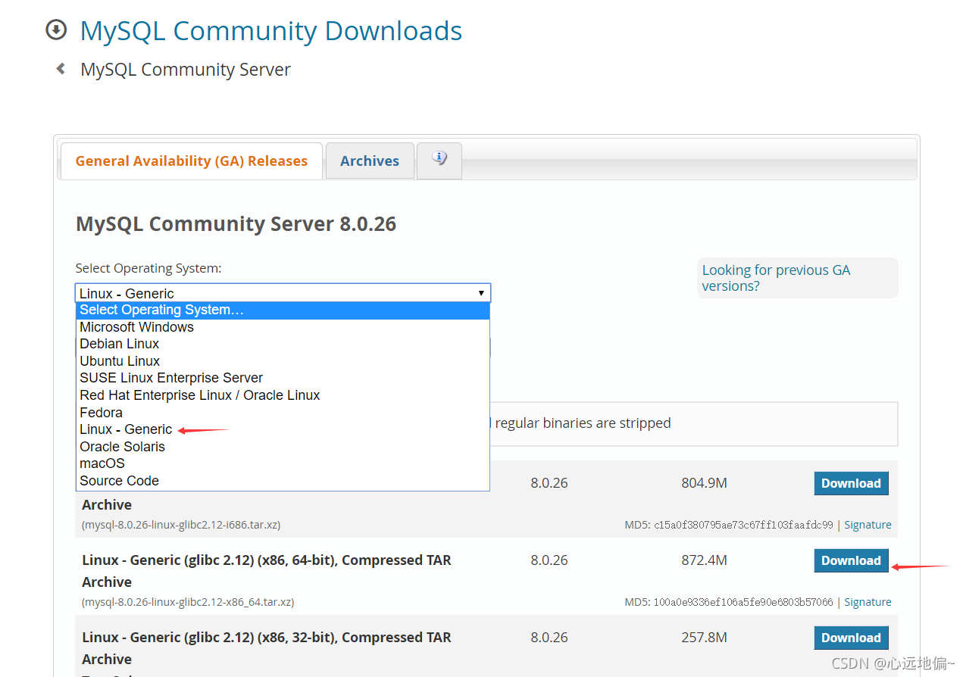Open Looking for previous GA versions link
The width and height of the screenshot is (966, 677).
click(776, 278)
